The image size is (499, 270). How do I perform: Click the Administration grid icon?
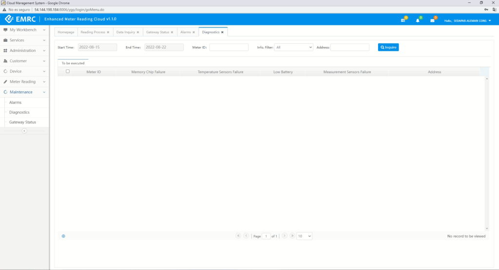pyautogui.click(x=5, y=51)
